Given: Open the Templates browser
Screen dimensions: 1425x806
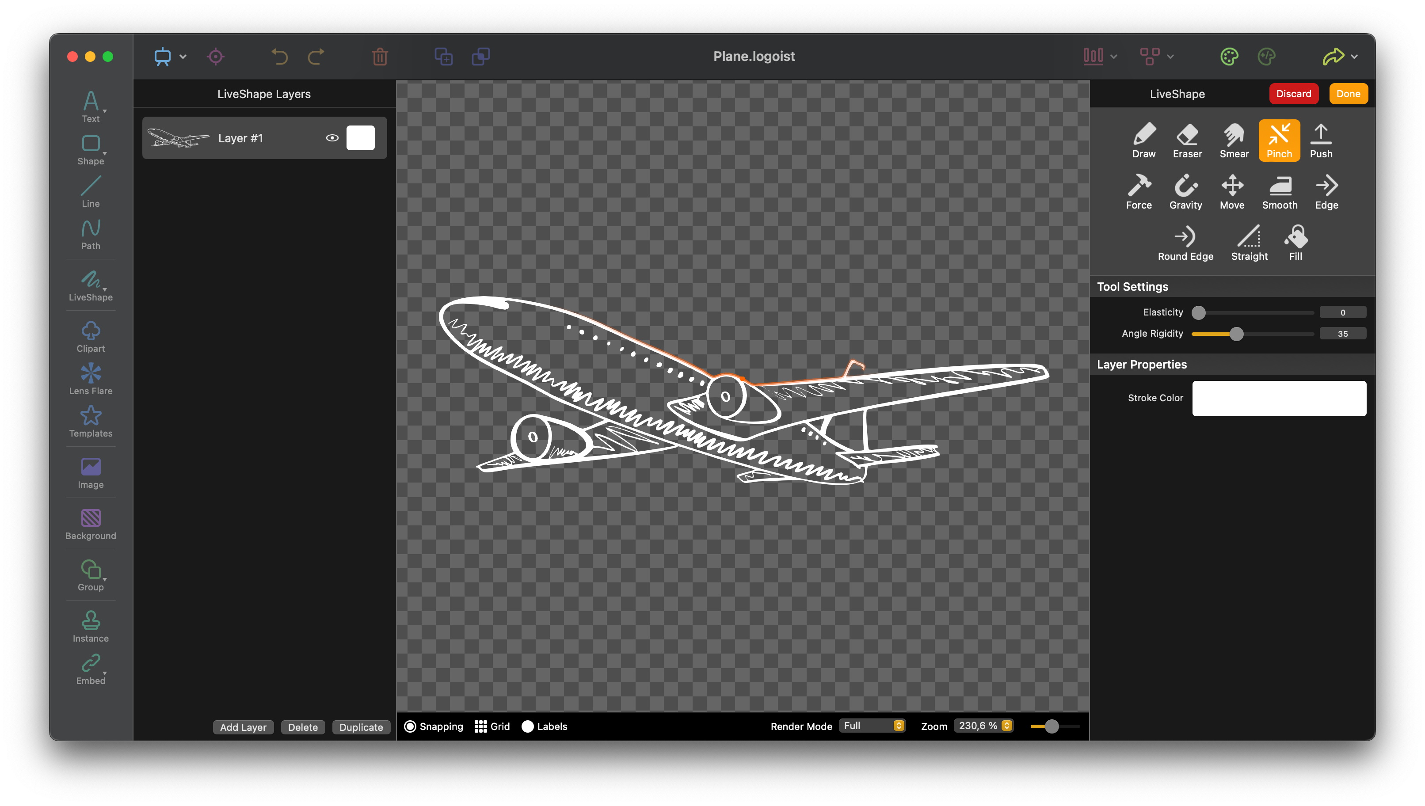Looking at the screenshot, I should pyautogui.click(x=91, y=422).
